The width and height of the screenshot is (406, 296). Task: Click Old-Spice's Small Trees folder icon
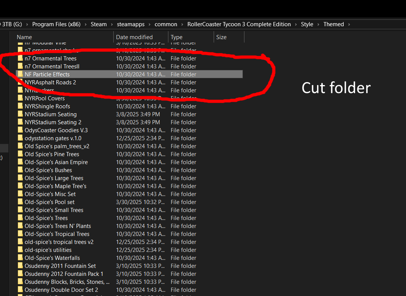[x=20, y=210]
